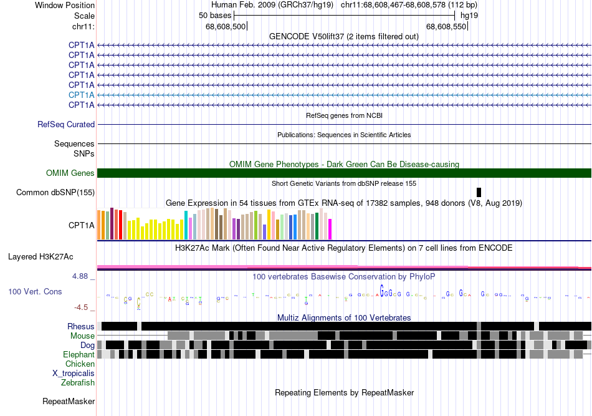Image resolution: width=592 pixels, height=416 pixels.
Task: Click the RepeatMasker side label
Action: click(x=69, y=402)
